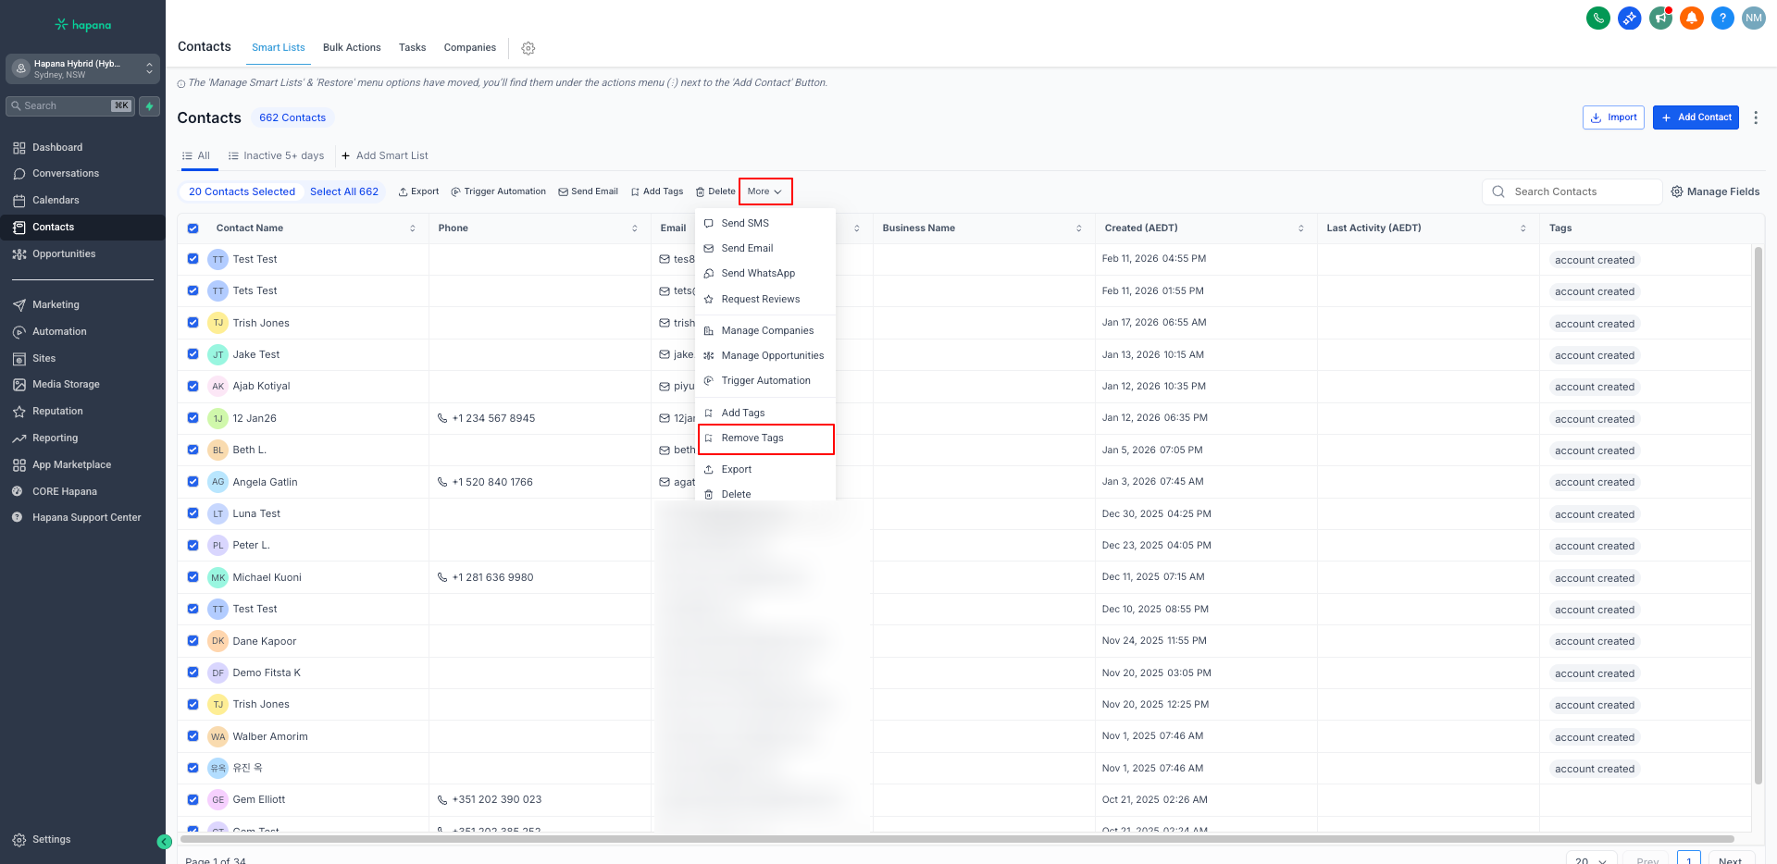Uncheck the Angela Gatlin row checkbox
Screen dimensions: 1777x864
pyautogui.click(x=193, y=482)
